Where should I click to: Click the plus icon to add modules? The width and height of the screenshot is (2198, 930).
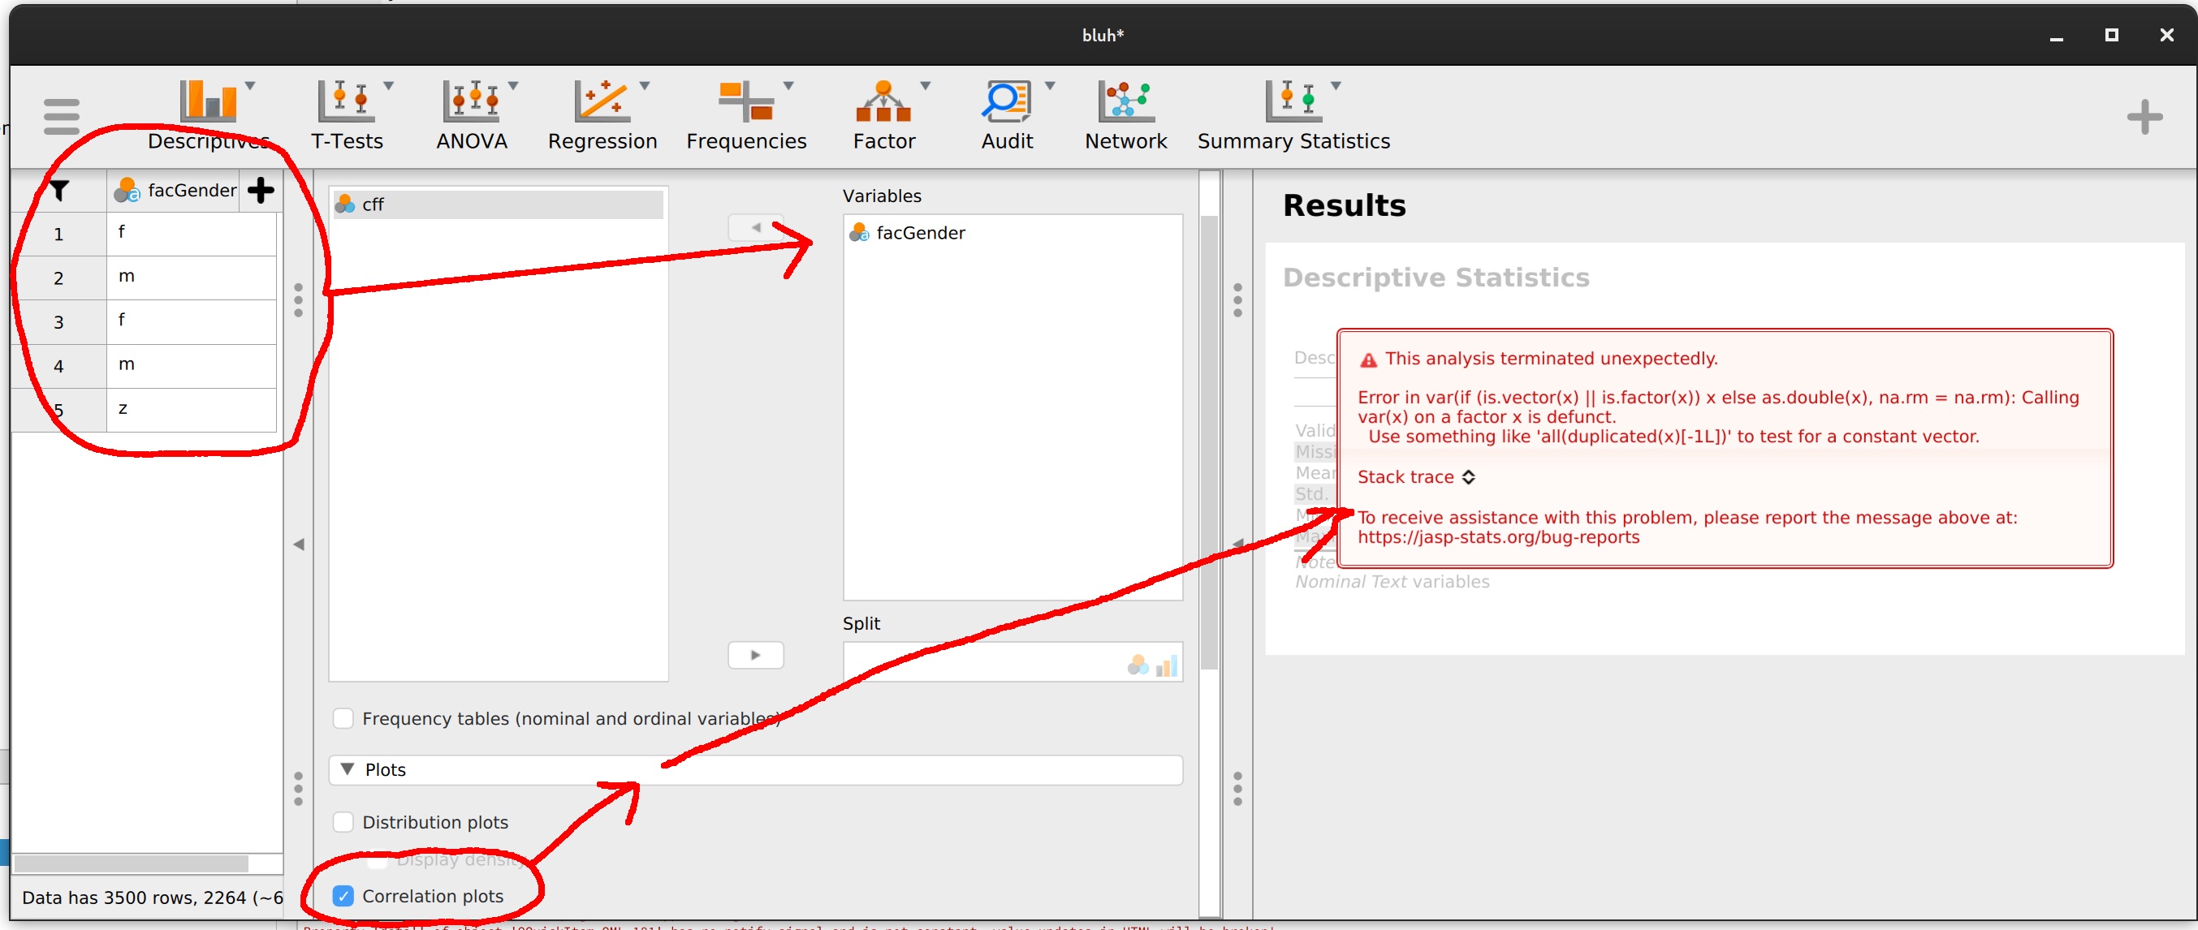click(2144, 115)
